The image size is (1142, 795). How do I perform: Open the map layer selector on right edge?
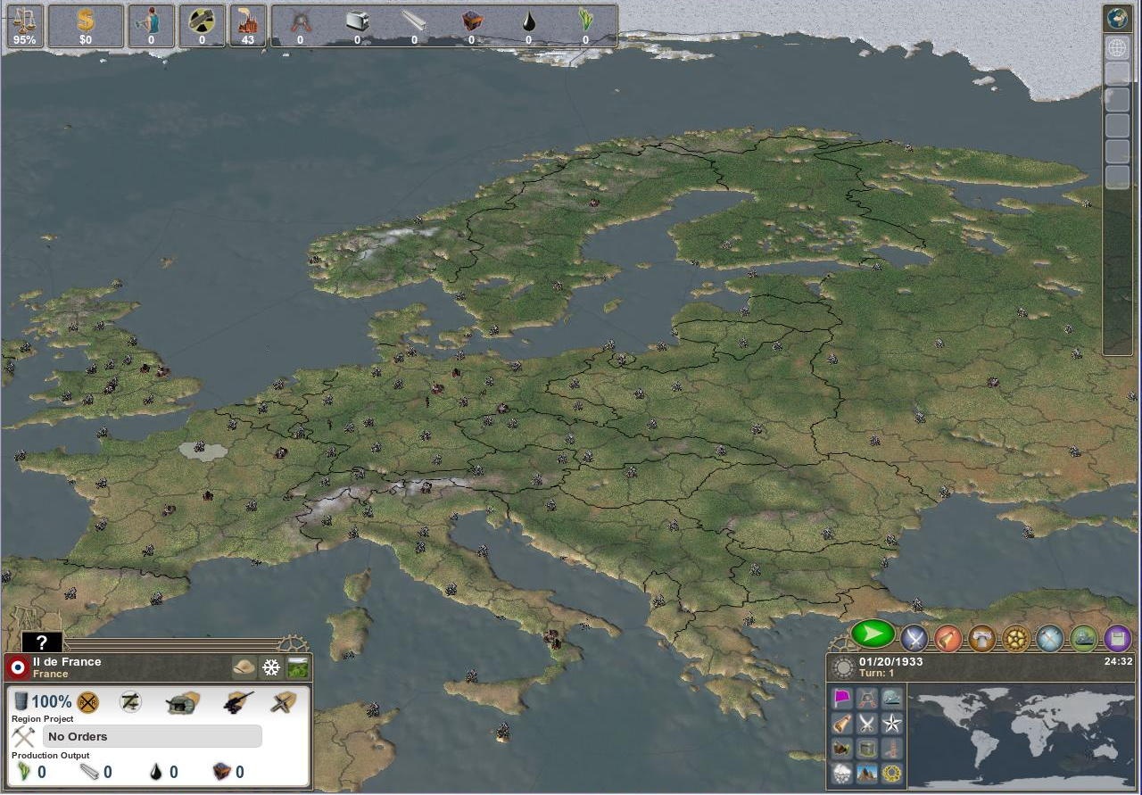coord(1117,47)
